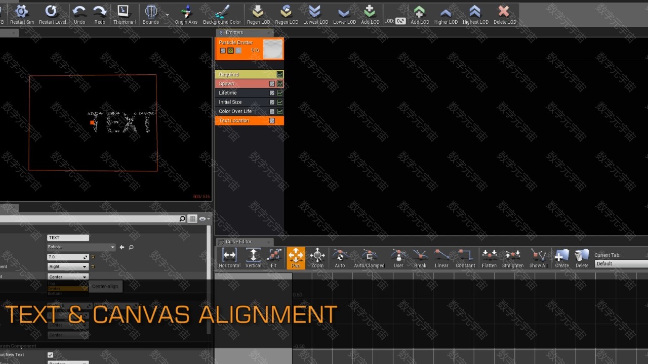Set tangent to Auto
This screenshot has height=364, width=648.
click(x=340, y=258)
